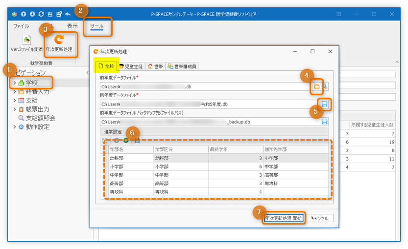Expand the 動作設定 navigation node
408x249 pixels.
pos(15,127)
